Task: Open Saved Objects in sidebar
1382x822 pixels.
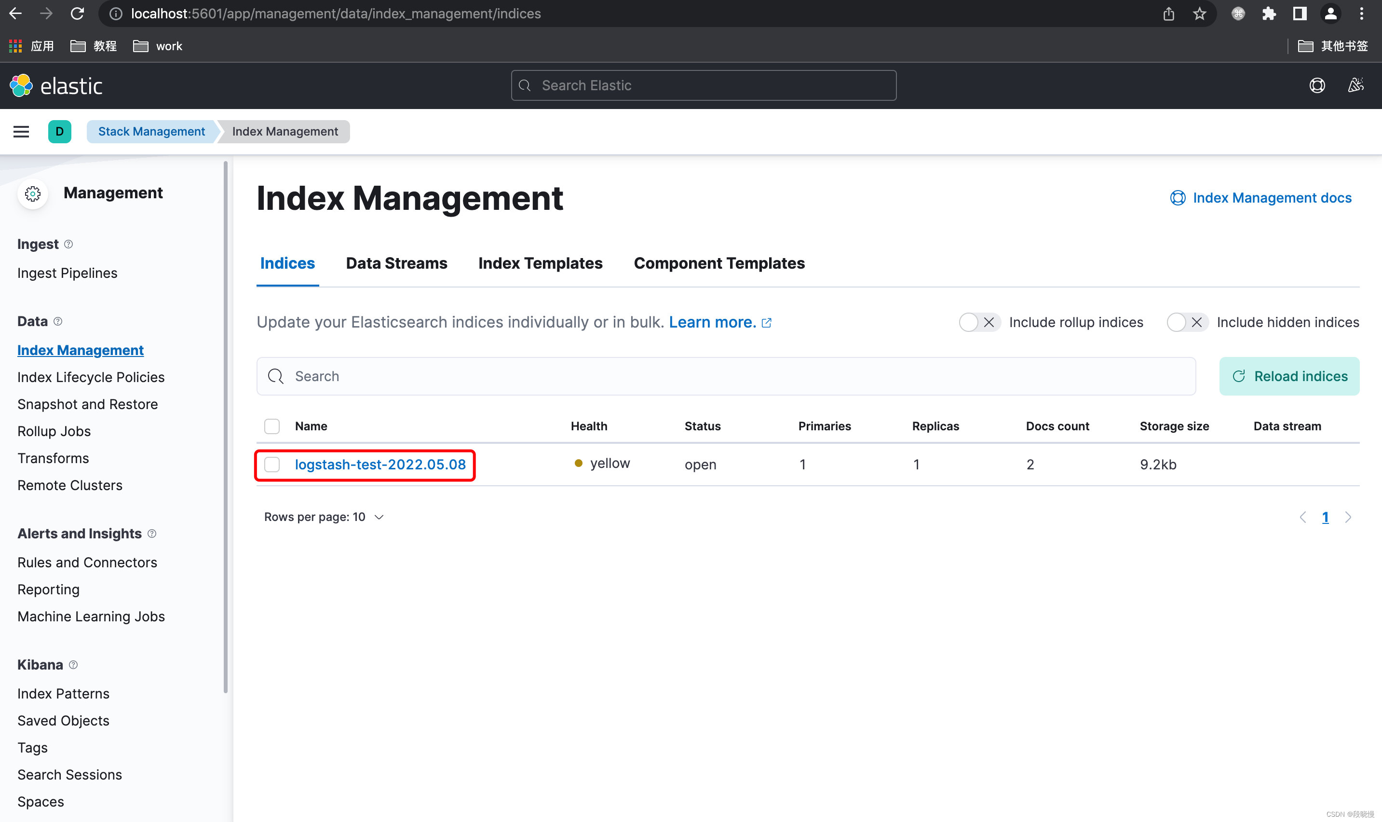Action: tap(63, 721)
